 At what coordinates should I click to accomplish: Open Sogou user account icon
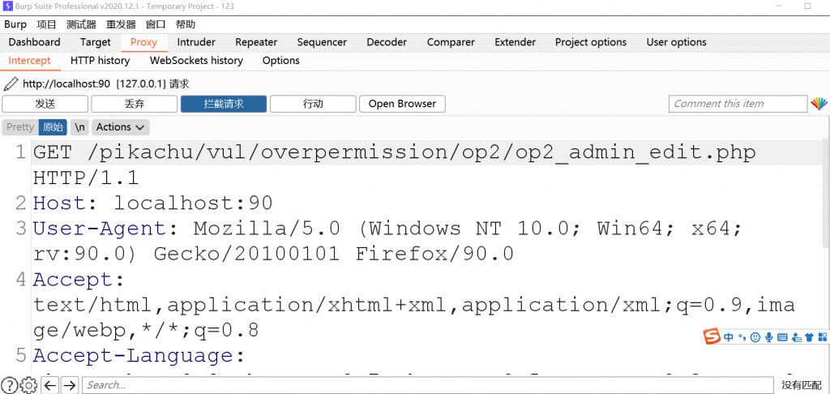click(796, 336)
